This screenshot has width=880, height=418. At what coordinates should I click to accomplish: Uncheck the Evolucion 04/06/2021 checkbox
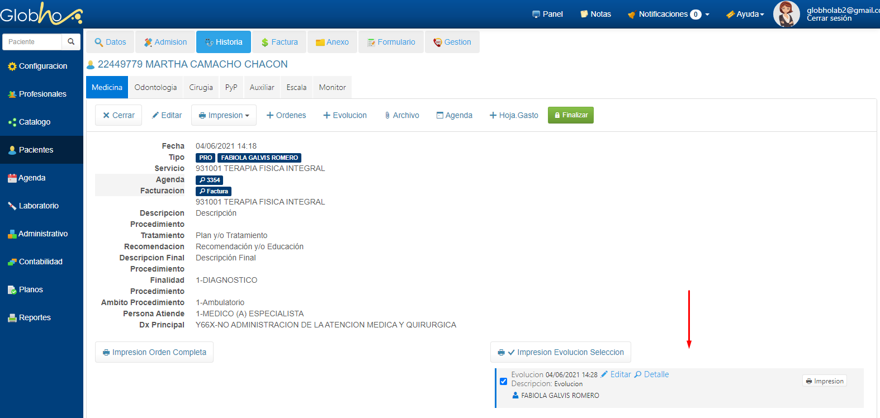(503, 381)
